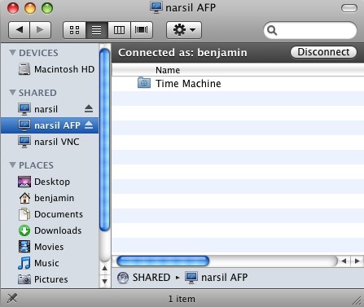Viewport: 364px width, 307px height.
Task: Click the "1 item" status text
Action: [x=182, y=299]
